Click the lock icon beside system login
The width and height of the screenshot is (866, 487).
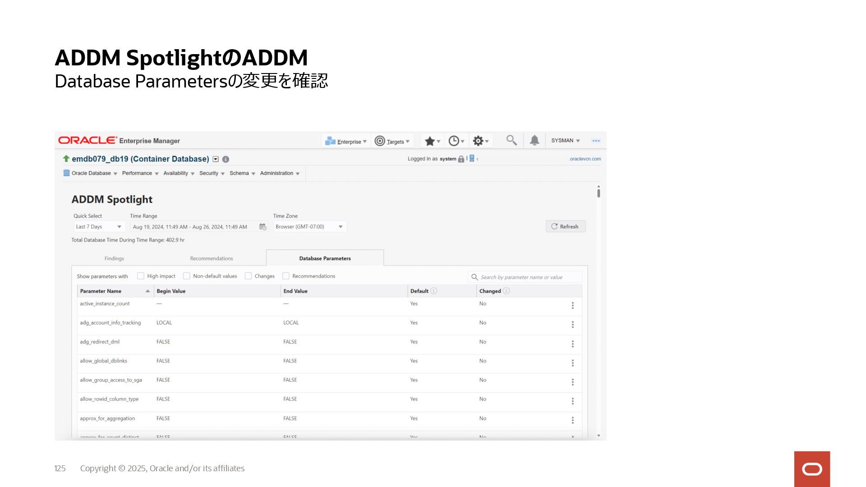tap(461, 159)
